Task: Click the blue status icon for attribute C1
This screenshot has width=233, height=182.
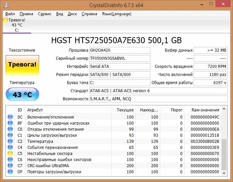Action: coord(10,135)
